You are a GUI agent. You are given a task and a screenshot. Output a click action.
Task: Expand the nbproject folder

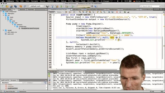coord(3,13)
